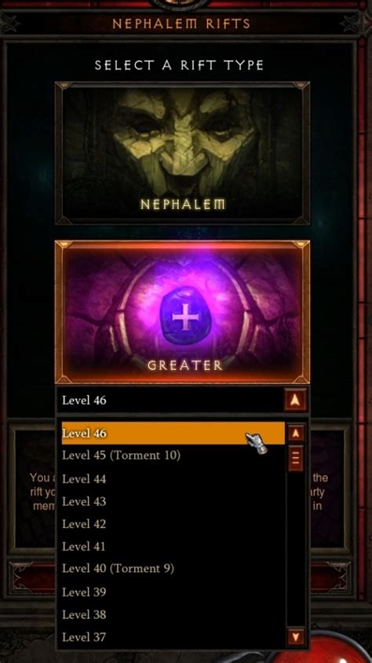Image resolution: width=372 pixels, height=663 pixels.
Task: Choose Level 45 (Torment 10)
Action: point(173,456)
